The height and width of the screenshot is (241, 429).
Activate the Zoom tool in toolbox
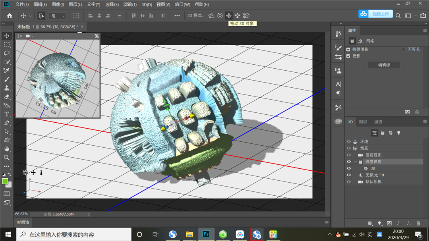[x=7, y=157]
